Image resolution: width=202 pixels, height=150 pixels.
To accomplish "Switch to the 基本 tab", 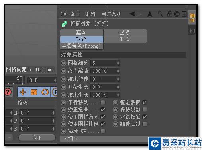I will (x=82, y=33).
